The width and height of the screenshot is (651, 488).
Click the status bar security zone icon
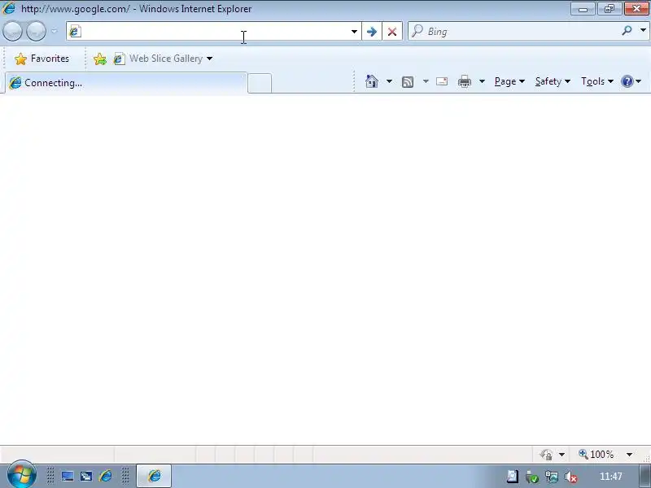coord(547,455)
